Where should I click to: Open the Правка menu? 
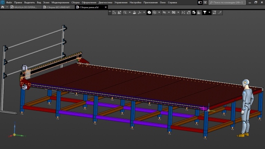[18, 2]
